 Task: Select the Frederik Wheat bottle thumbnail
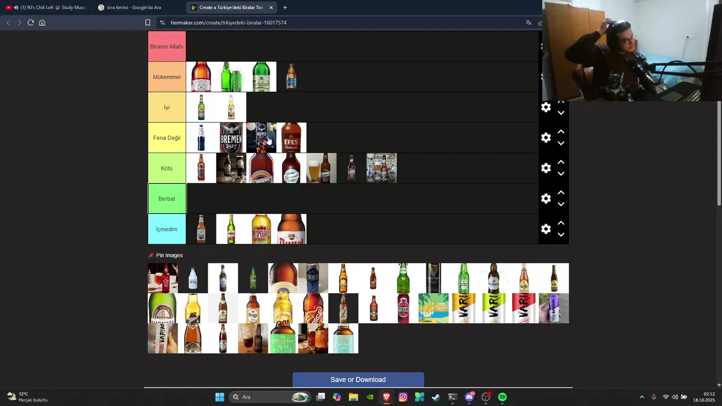click(x=343, y=338)
